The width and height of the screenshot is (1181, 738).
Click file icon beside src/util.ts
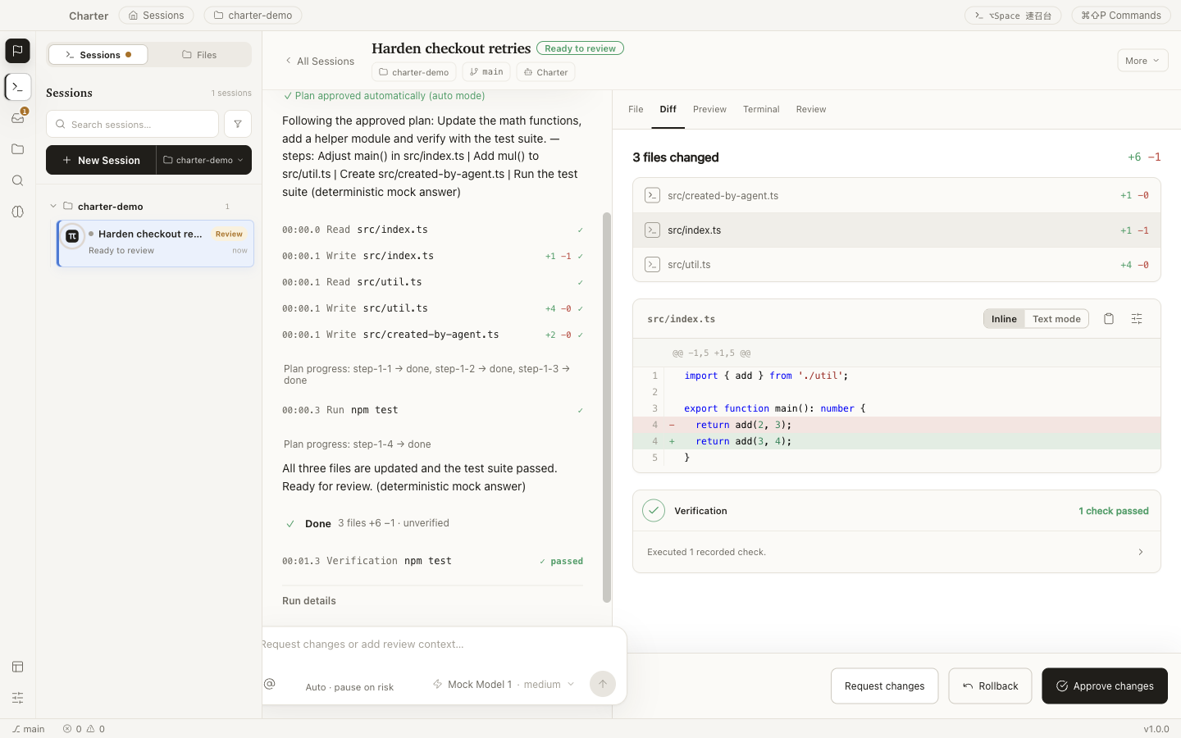pos(652,264)
